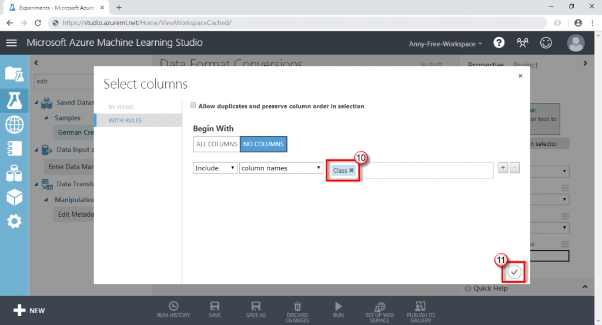Image resolution: width=602 pixels, height=325 pixels.
Task: Click the module search field containing edit
Action: click(x=64, y=81)
